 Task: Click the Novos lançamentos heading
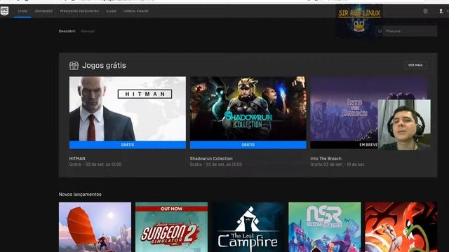click(x=80, y=195)
